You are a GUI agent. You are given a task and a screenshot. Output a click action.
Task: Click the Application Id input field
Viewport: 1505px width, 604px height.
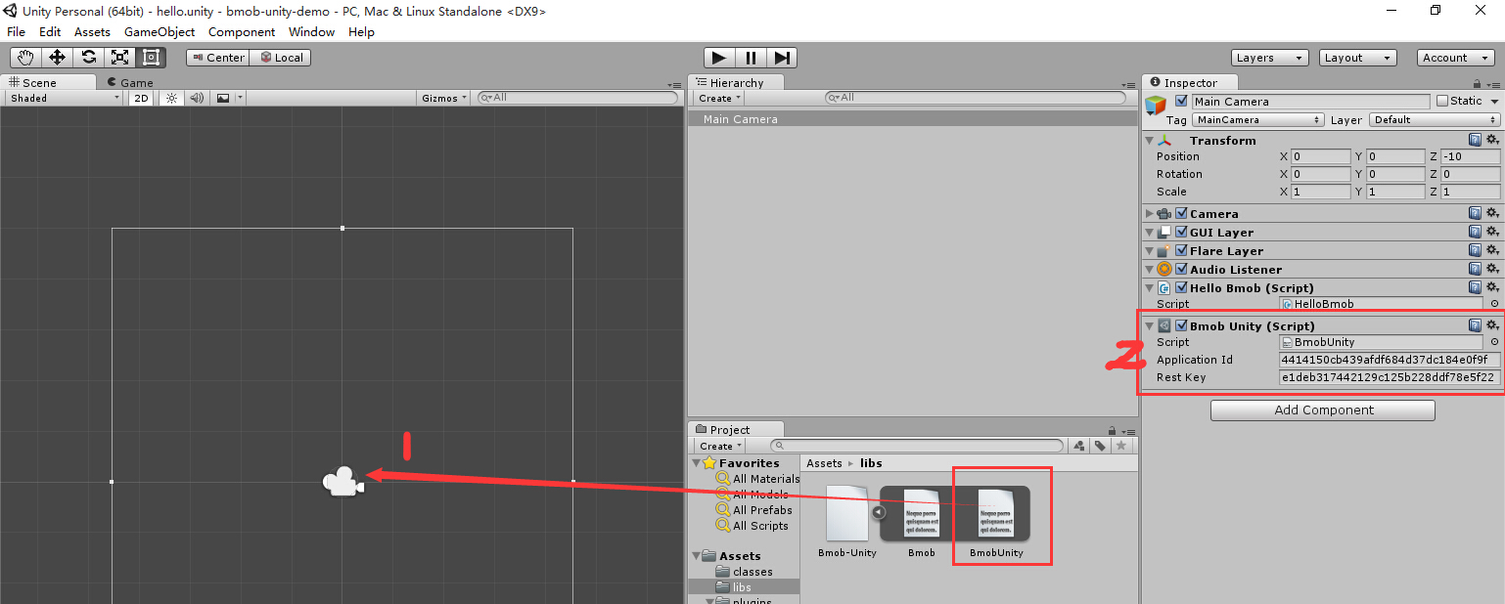tap(1389, 360)
